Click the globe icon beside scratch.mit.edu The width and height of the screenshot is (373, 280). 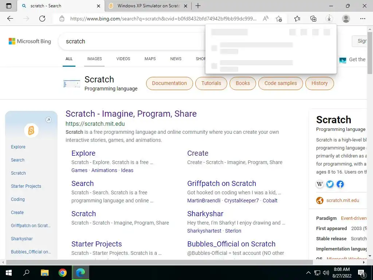(x=320, y=201)
